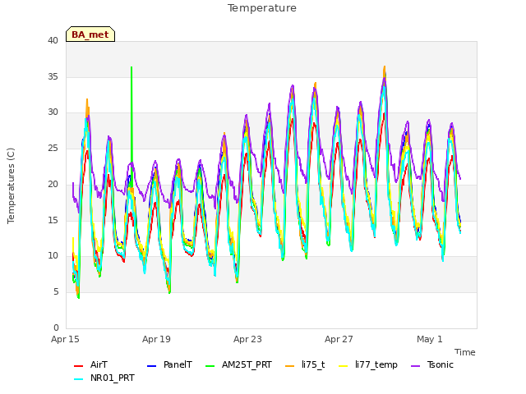Click the Apr 23 x-axis tick label
The height and width of the screenshot is (394, 526).
247,339
